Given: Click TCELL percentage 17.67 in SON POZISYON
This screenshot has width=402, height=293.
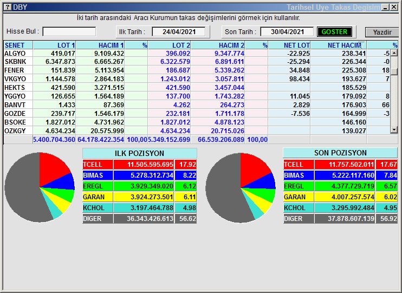Looking at the screenshot, I should click(388, 164).
